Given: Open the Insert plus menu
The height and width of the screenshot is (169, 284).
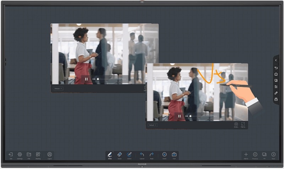Looking at the screenshot, I should click(164, 154).
